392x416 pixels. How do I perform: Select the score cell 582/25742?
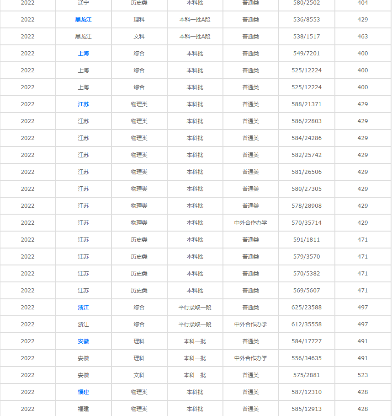[307, 155]
